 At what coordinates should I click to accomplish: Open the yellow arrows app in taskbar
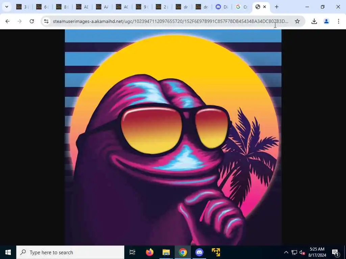tap(216, 252)
